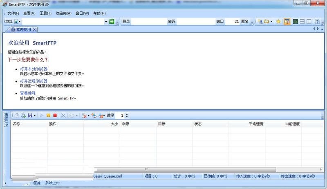Open the address history dropdown

[x=106, y=22]
